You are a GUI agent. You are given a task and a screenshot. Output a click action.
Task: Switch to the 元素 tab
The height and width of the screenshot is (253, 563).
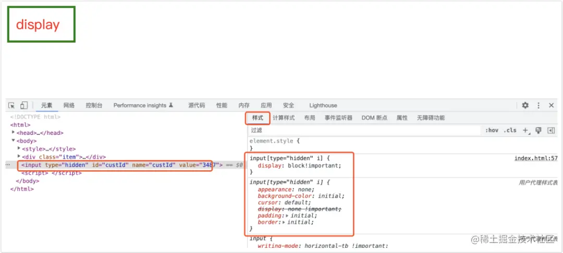pyautogui.click(x=47, y=105)
